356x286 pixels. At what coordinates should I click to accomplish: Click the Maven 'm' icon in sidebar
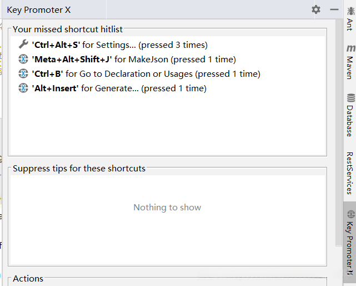point(350,48)
